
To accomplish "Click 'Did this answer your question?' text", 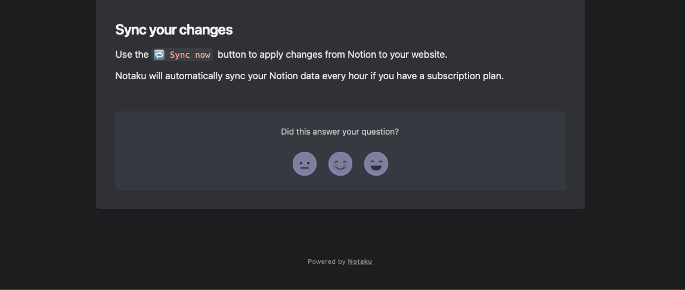I will (x=340, y=132).
